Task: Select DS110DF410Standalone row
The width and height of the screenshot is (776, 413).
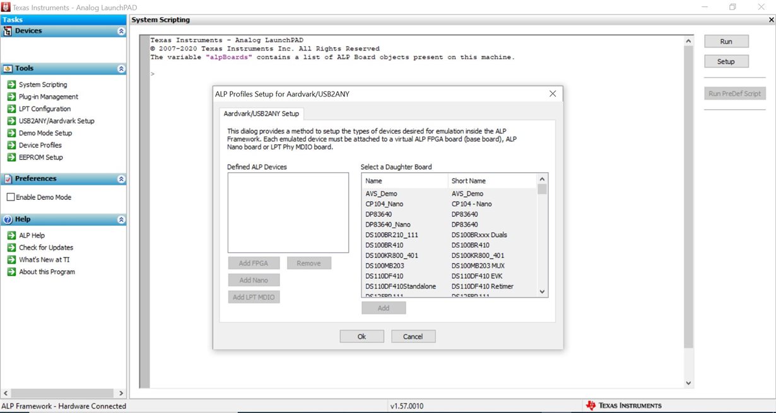Action: 449,286
